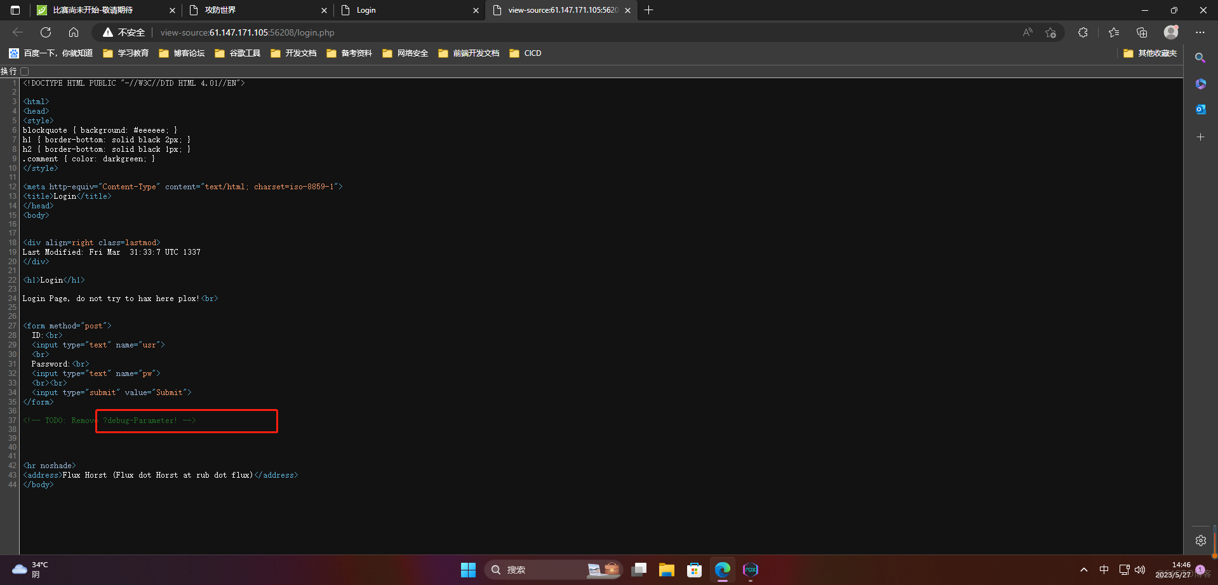This screenshot has width=1218, height=585.
Task: Go back to the previous page
Action: coord(18,32)
